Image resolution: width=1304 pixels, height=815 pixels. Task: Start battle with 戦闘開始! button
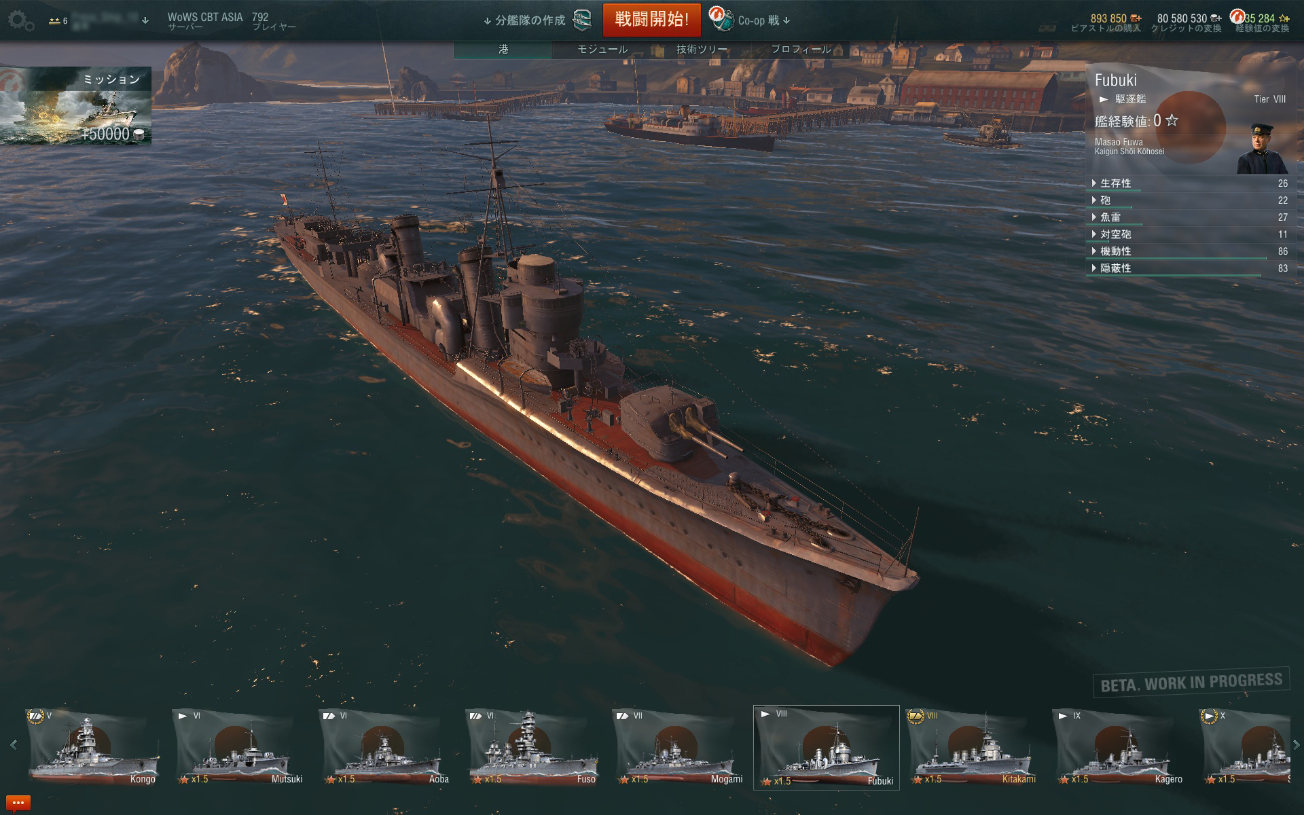(651, 20)
